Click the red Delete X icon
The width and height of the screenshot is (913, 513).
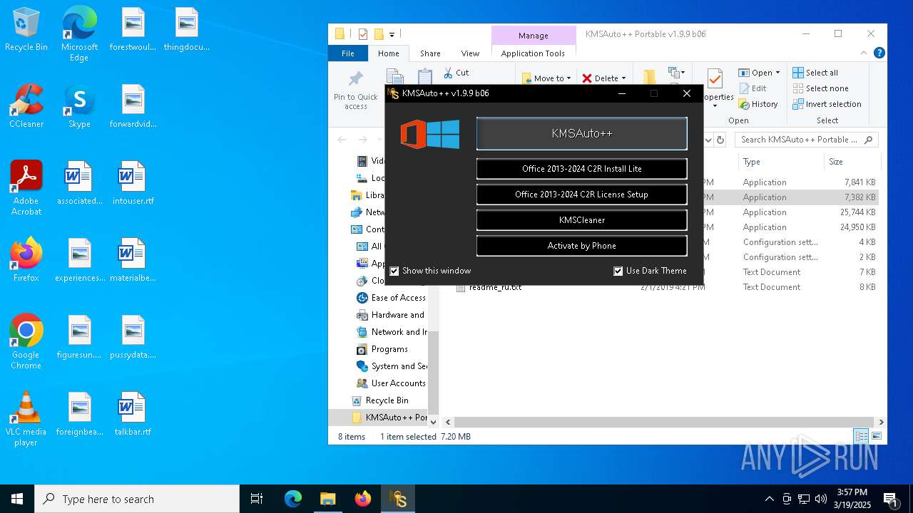click(x=587, y=78)
